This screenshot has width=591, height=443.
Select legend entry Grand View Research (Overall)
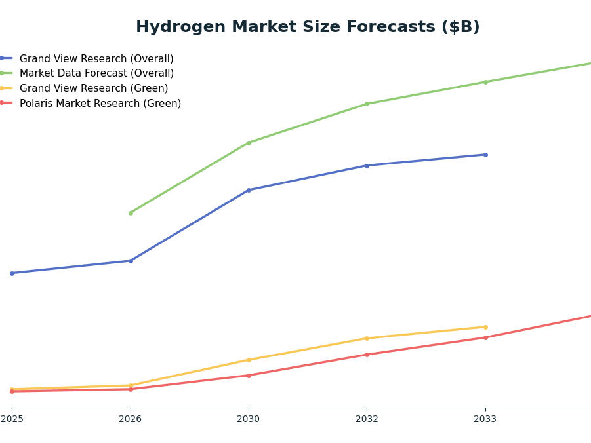click(x=96, y=59)
